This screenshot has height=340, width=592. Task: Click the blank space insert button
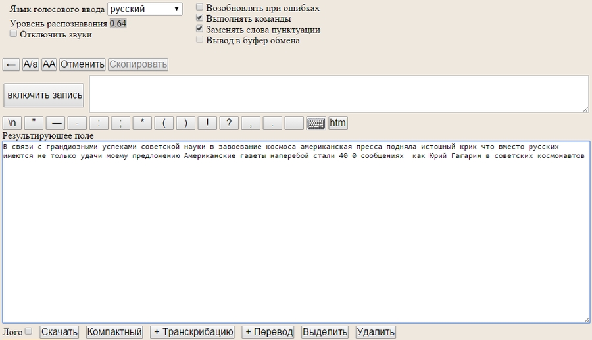coord(294,123)
